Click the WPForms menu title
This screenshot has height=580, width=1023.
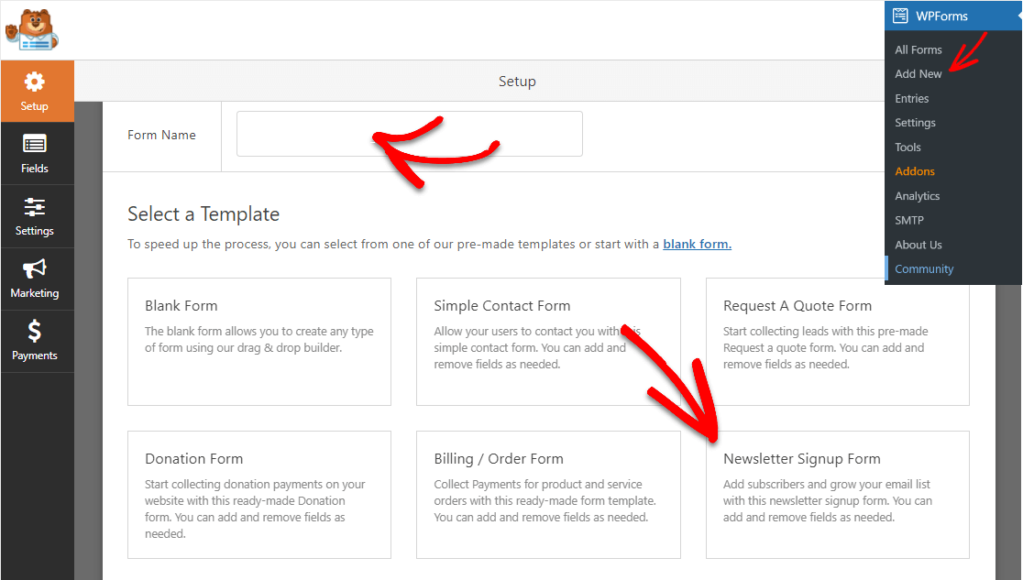(941, 16)
